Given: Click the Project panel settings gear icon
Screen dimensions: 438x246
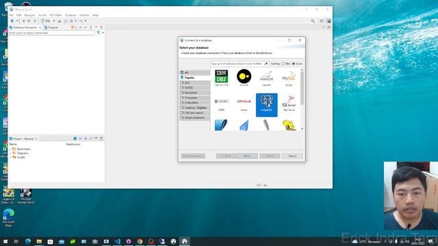Looking at the screenshot, I should (75, 139).
